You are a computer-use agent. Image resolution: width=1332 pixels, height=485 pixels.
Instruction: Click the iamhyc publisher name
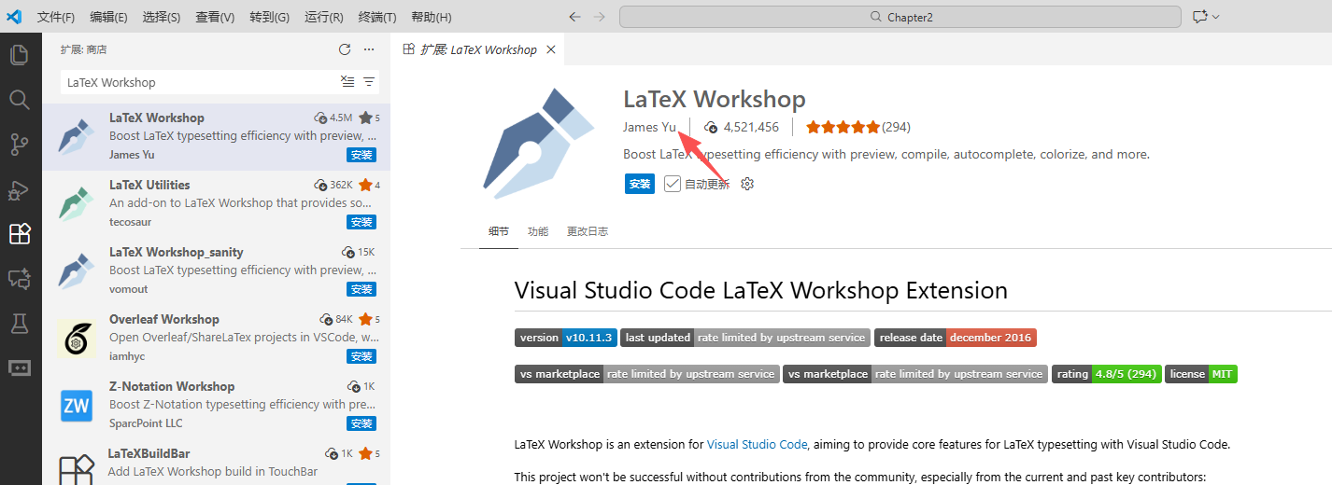coord(127,356)
